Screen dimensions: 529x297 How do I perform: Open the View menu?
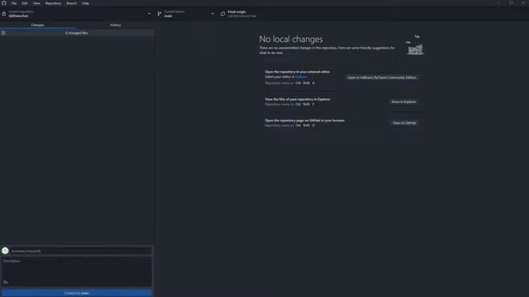(36, 3)
